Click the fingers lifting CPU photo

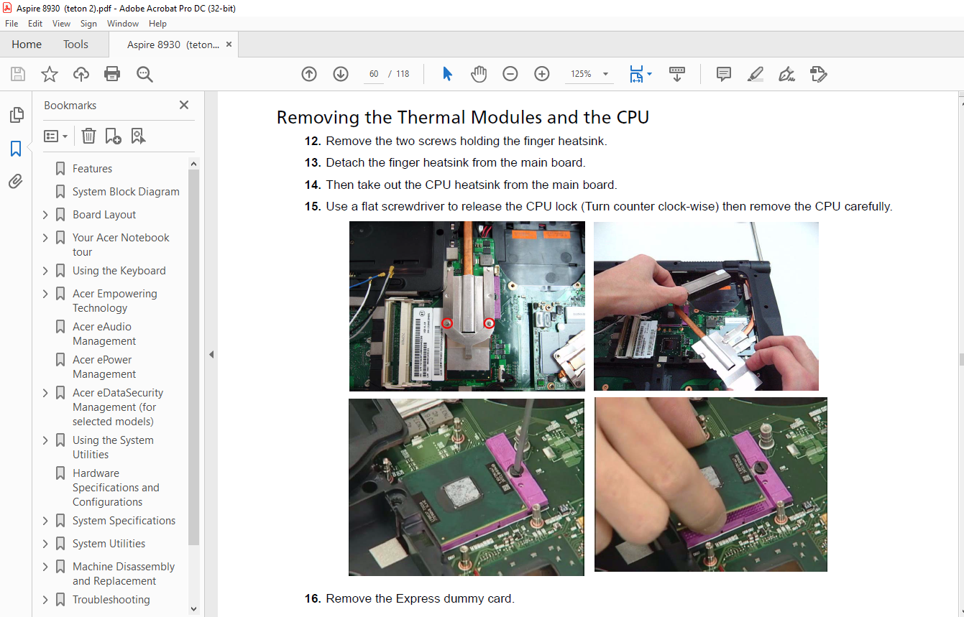point(711,485)
